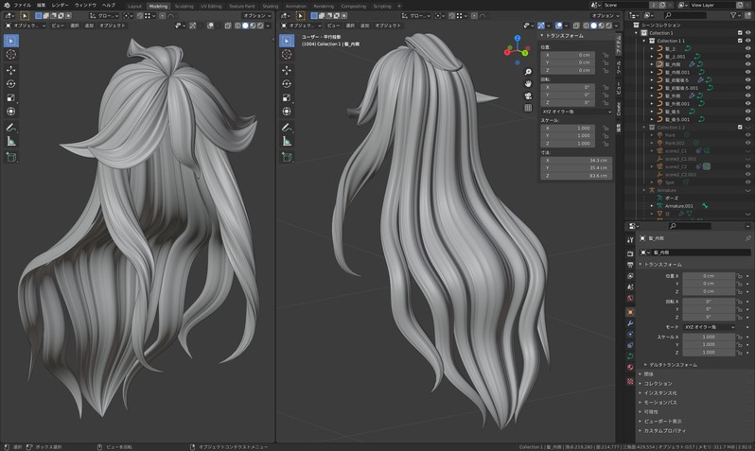Open Modifier properties wrench tab
This screenshot has width=755, height=451.
coord(630,322)
